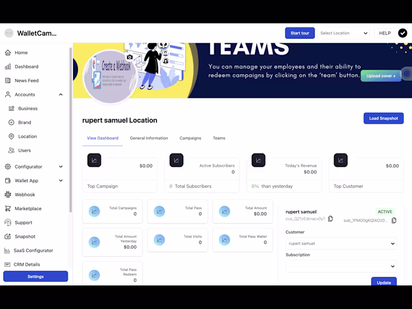Open the Snapshot camera icon in sidebar
Screen dimensions: 412x309
coord(8,236)
